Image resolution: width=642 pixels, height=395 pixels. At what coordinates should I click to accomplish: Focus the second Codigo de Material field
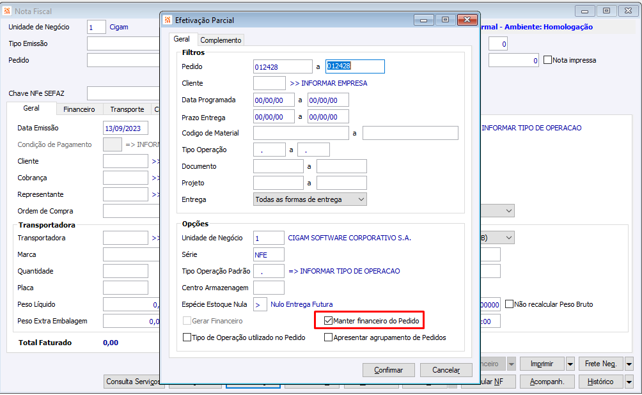point(411,133)
